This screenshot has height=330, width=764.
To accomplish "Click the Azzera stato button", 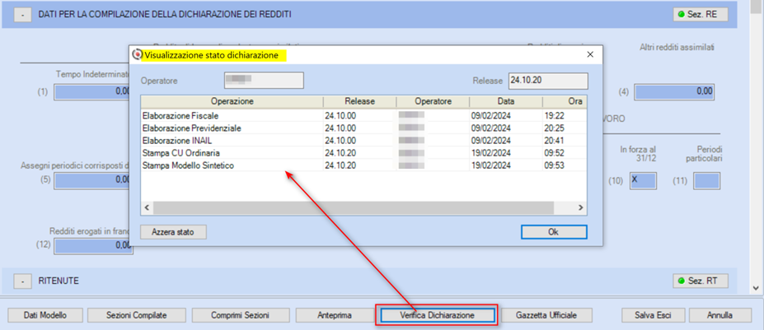I will pos(173,232).
